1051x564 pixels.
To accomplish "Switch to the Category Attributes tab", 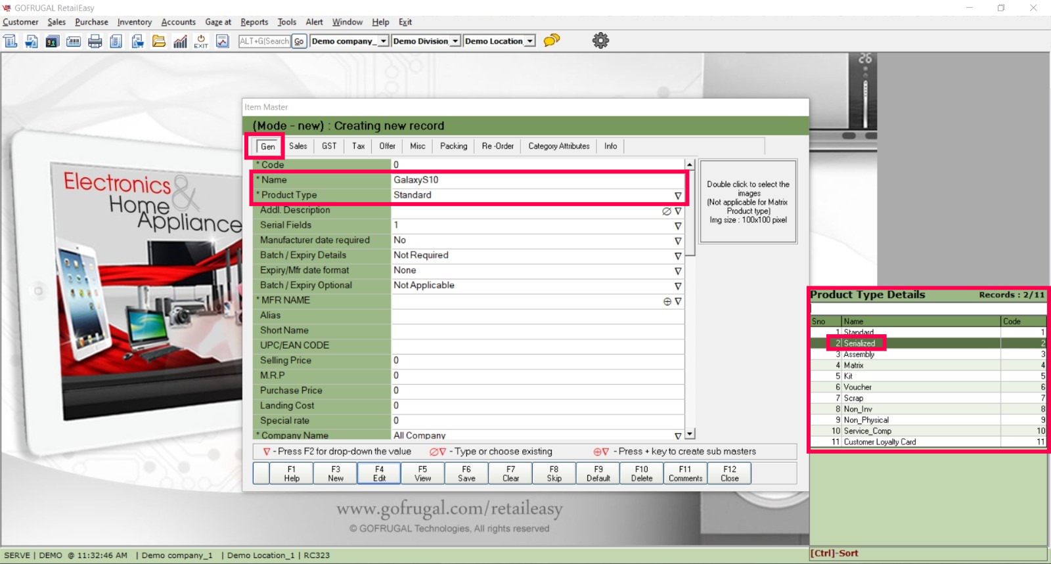I will 559,146.
